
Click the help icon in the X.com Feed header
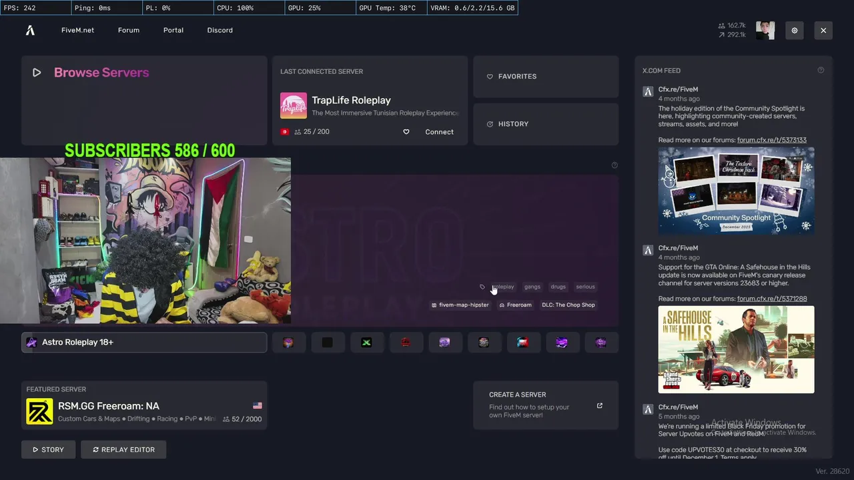(821, 70)
